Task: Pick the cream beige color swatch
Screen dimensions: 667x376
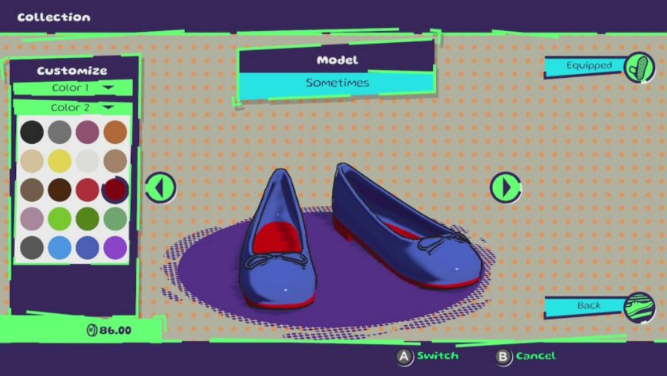Action: (x=32, y=161)
